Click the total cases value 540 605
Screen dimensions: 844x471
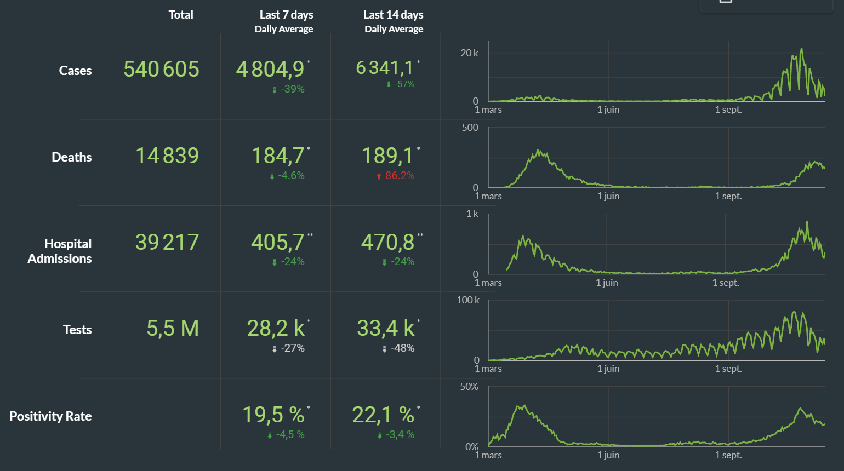click(x=161, y=69)
